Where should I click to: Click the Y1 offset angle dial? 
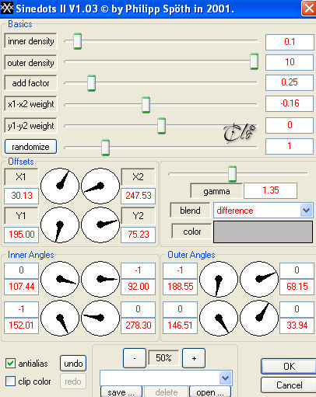[x=60, y=225]
